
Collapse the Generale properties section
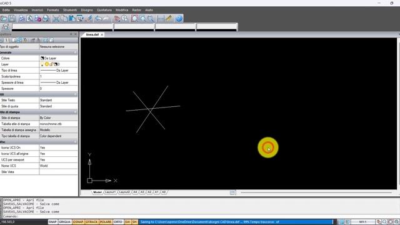tap(75, 52)
